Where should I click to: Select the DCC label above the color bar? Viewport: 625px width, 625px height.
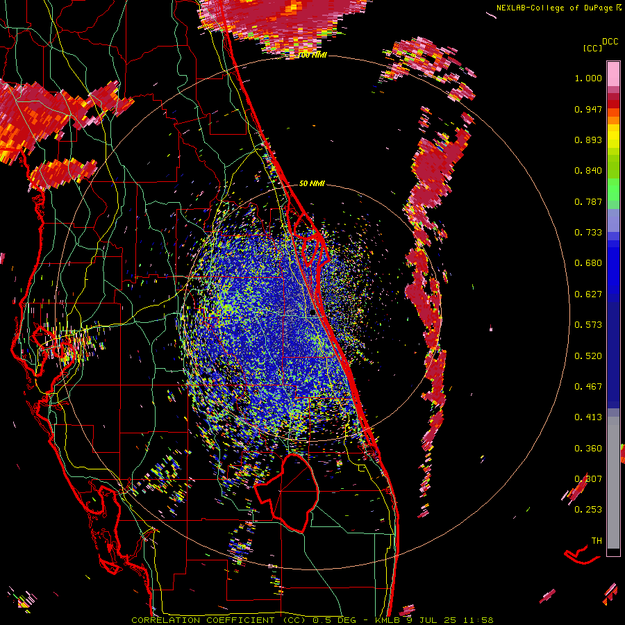(610, 42)
